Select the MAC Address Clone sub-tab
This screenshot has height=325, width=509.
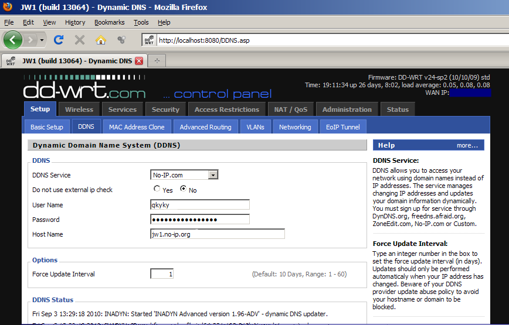137,127
